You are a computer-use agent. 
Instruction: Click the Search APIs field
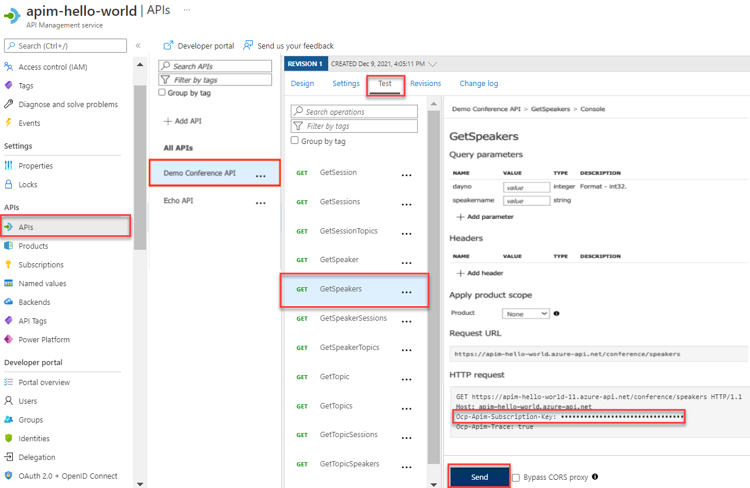[215, 66]
